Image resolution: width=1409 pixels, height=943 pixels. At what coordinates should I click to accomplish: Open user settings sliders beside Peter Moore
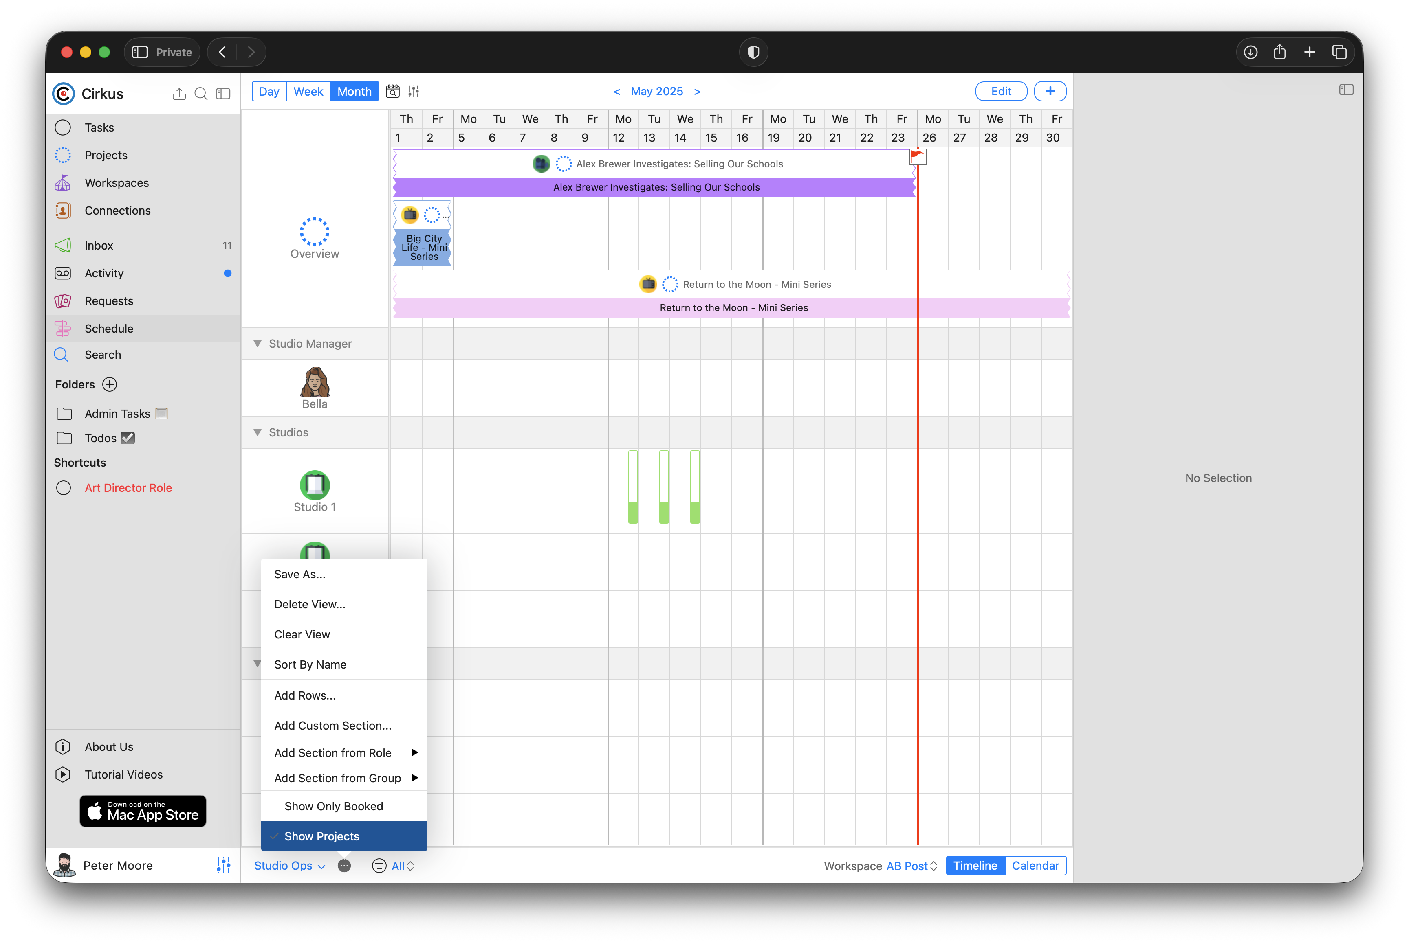(223, 865)
